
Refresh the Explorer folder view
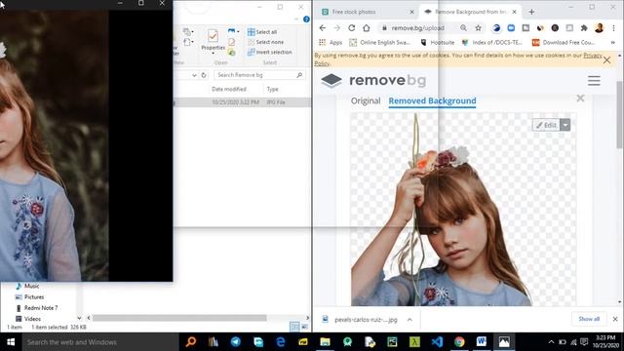tap(204, 75)
